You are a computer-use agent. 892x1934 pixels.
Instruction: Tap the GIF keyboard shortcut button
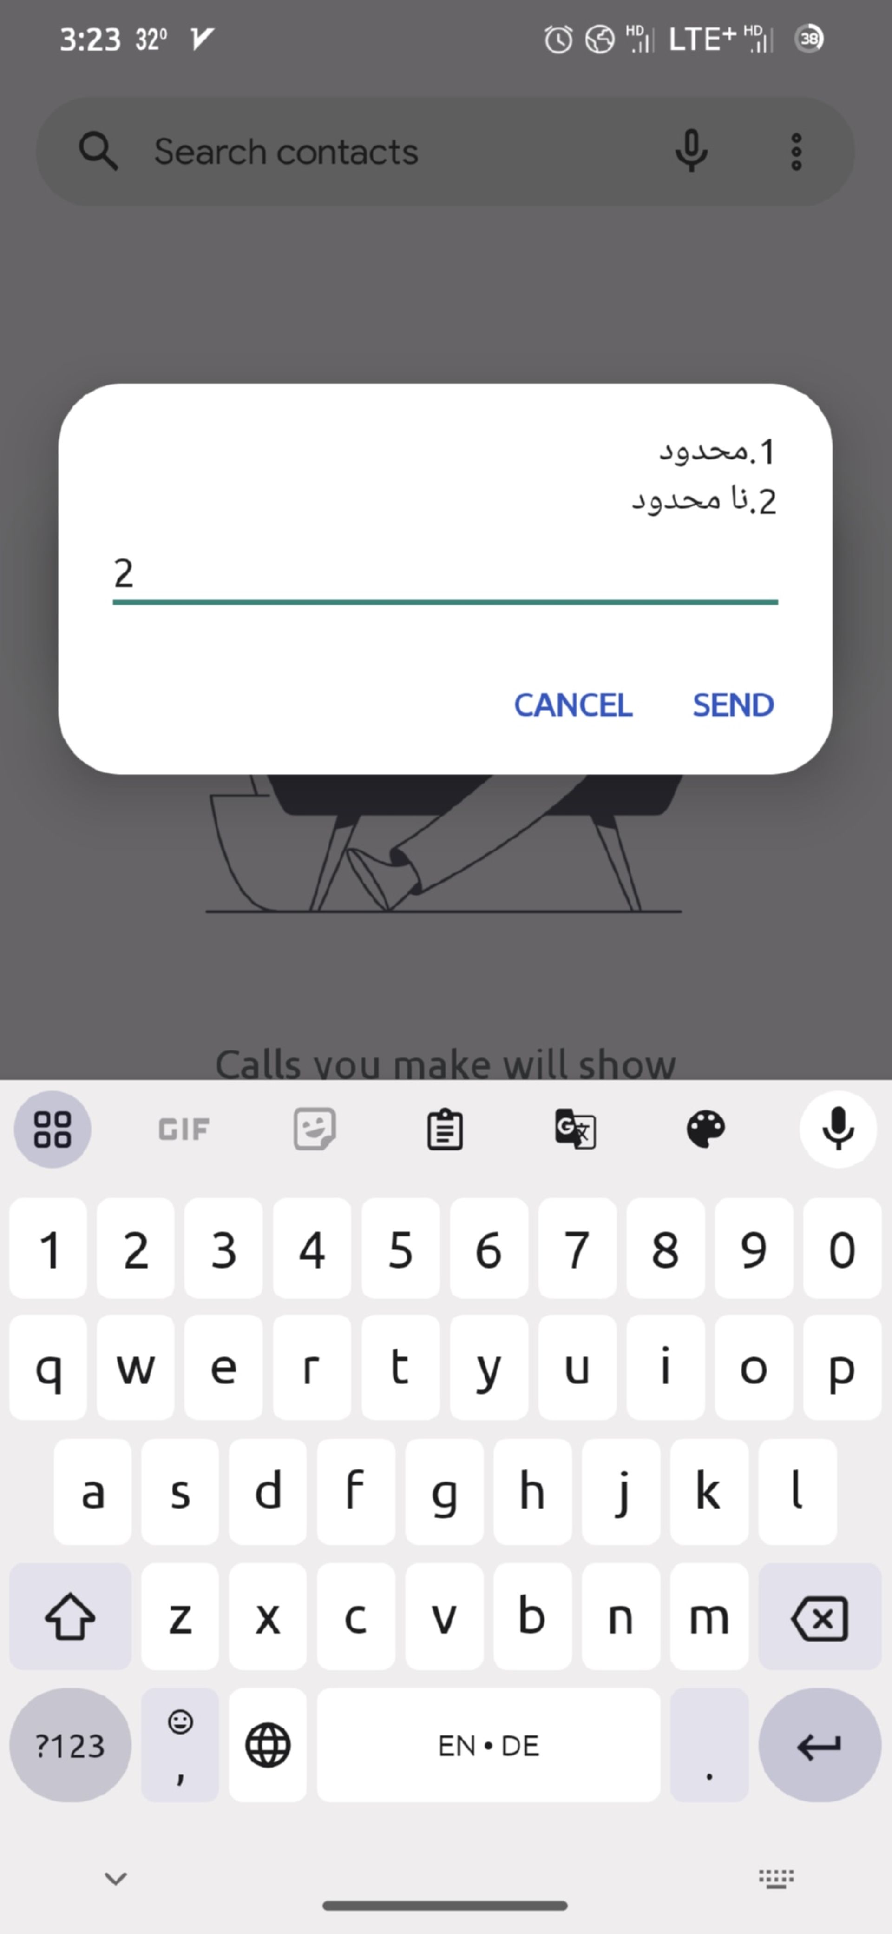(182, 1127)
